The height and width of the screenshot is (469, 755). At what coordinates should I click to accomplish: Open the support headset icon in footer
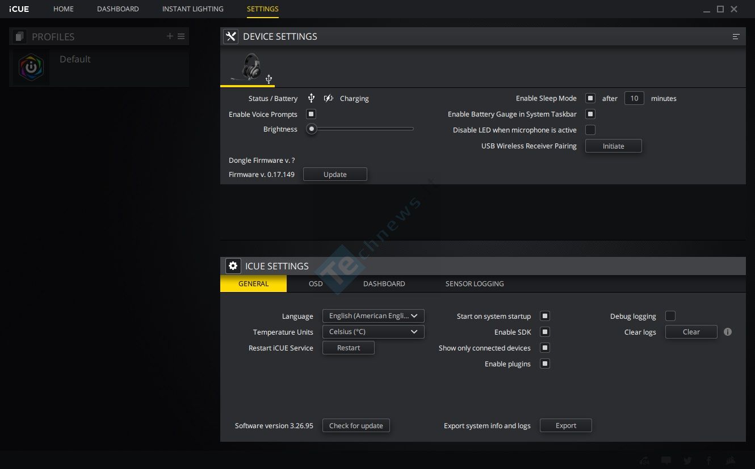click(x=644, y=460)
